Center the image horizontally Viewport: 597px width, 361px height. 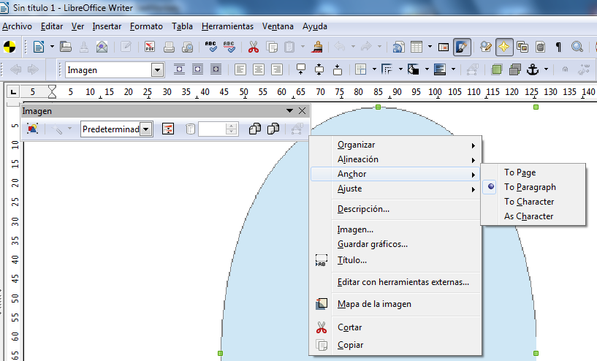(x=259, y=69)
